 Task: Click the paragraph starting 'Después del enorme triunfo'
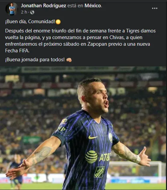[x=80, y=41]
